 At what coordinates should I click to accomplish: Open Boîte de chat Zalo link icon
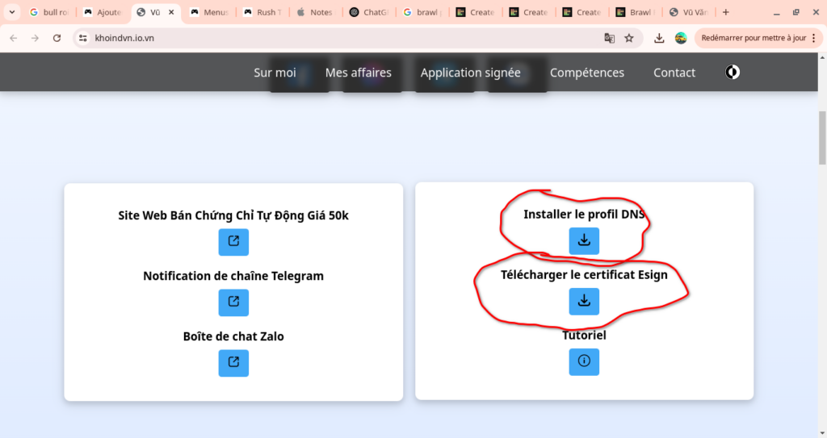[233, 362]
